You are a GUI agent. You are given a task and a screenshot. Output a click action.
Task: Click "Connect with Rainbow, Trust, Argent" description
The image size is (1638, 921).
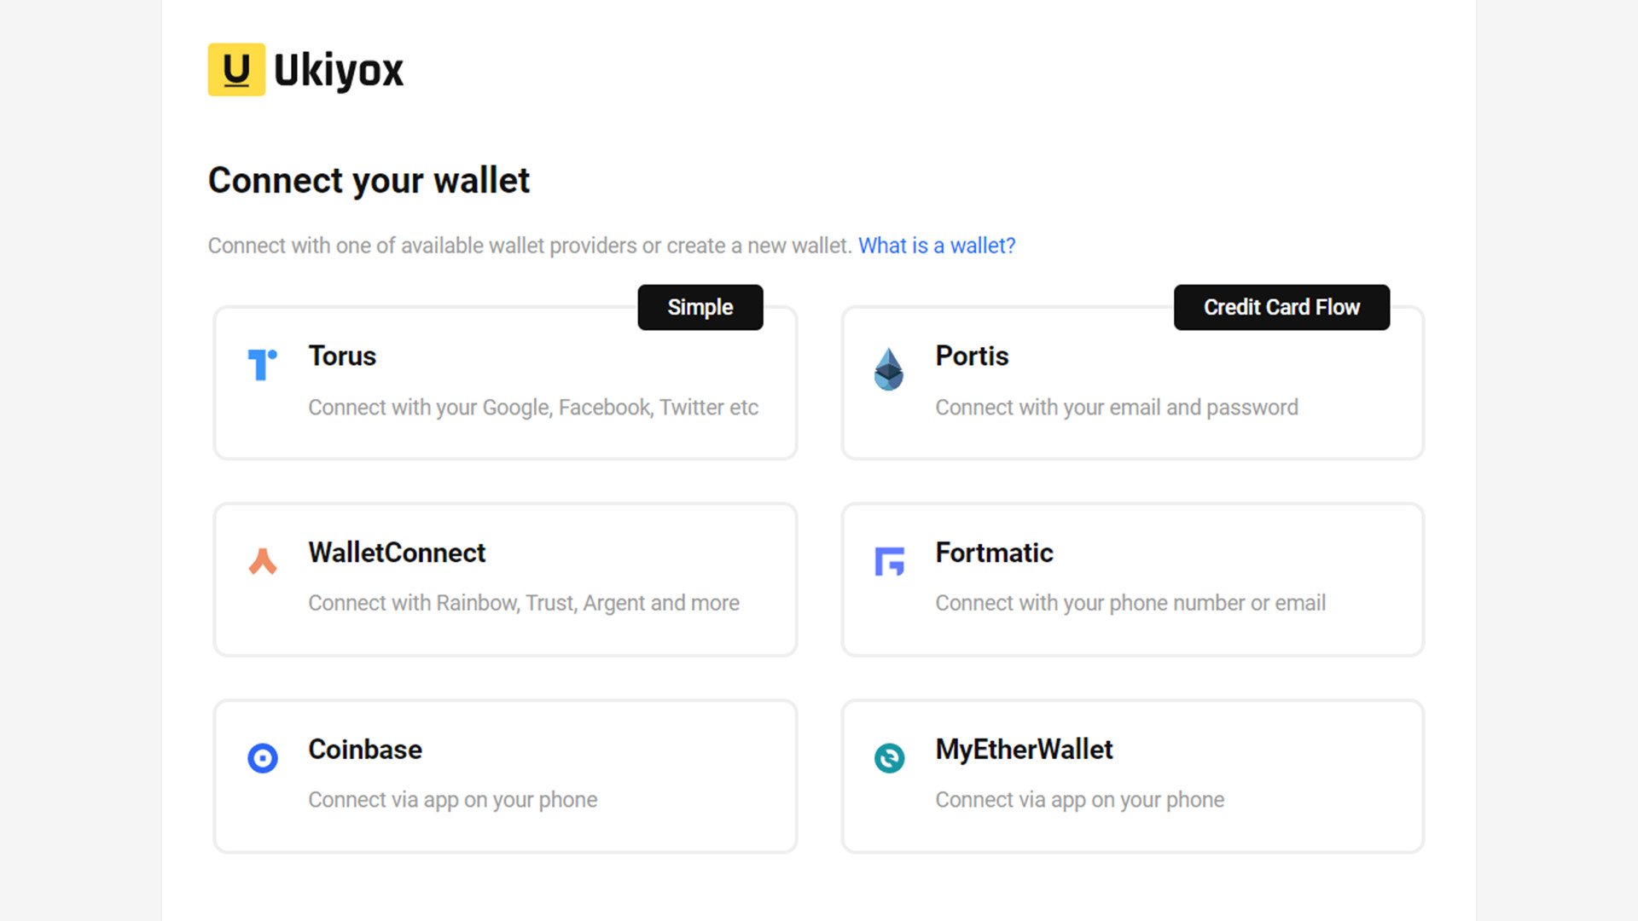524,603
